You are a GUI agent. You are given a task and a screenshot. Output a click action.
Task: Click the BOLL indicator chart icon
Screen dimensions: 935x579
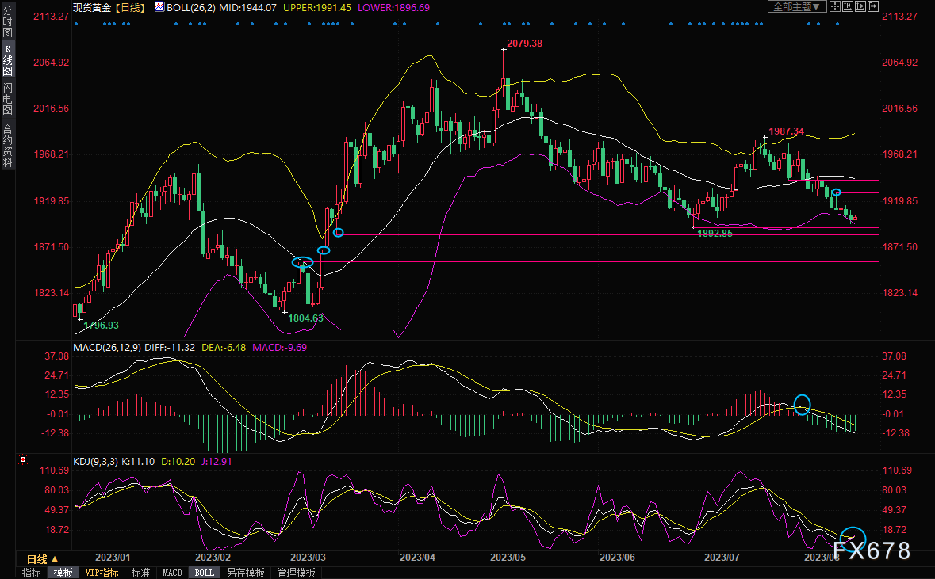159,6
